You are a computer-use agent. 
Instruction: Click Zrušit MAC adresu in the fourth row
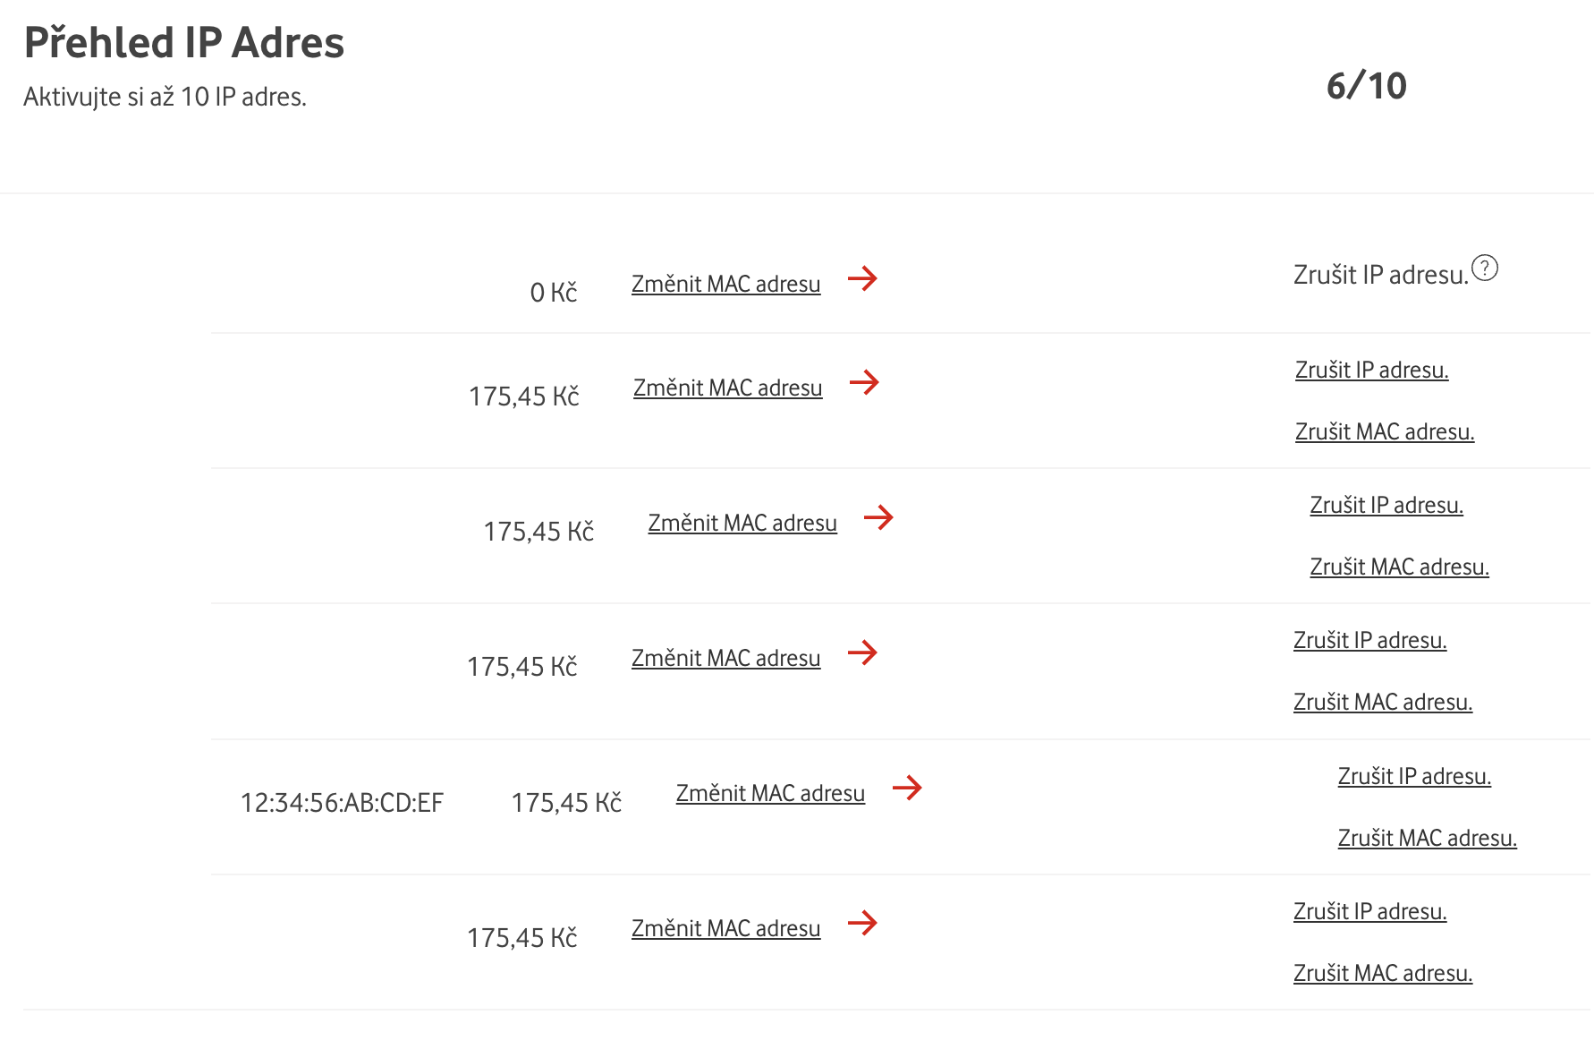click(1382, 702)
